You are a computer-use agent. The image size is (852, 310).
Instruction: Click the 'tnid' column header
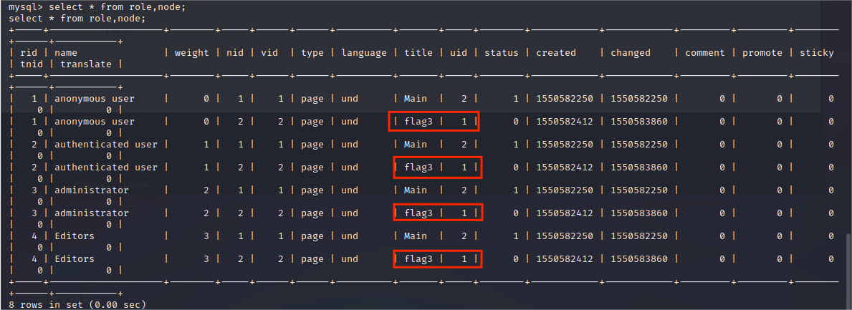tap(32, 64)
